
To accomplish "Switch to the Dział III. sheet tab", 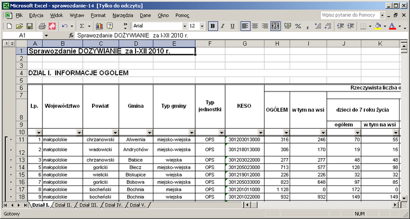I will tap(89, 205).
